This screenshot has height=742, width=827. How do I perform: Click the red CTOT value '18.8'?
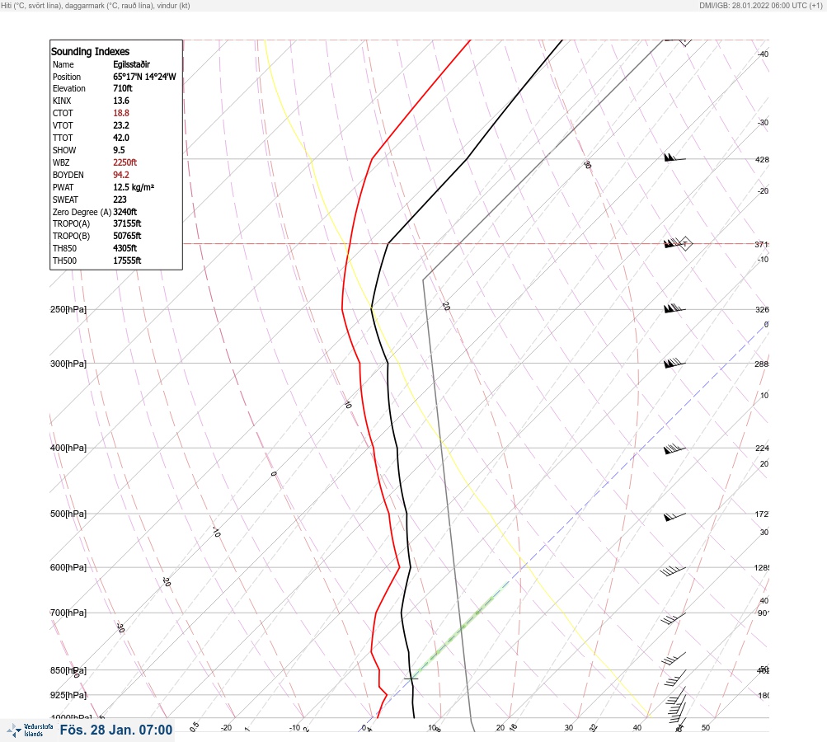(x=120, y=113)
